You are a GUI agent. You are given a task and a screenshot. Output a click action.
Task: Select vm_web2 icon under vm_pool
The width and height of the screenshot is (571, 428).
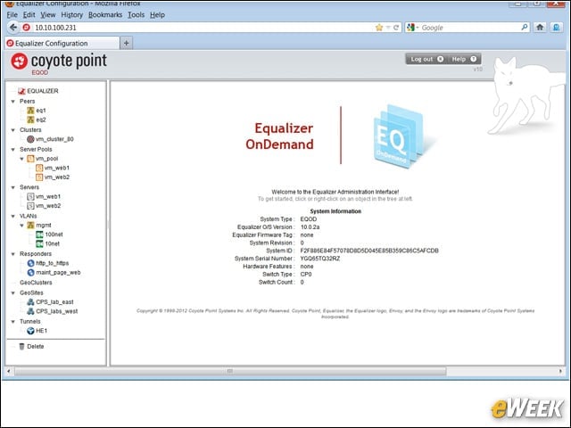click(x=39, y=177)
